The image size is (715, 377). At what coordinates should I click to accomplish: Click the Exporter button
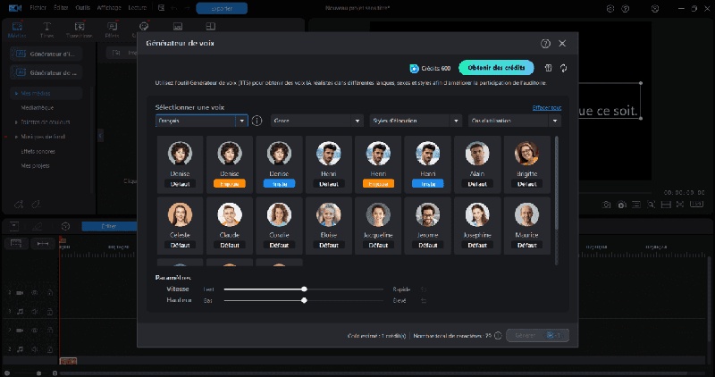tap(222, 8)
